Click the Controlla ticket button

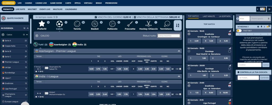tap(265, 78)
